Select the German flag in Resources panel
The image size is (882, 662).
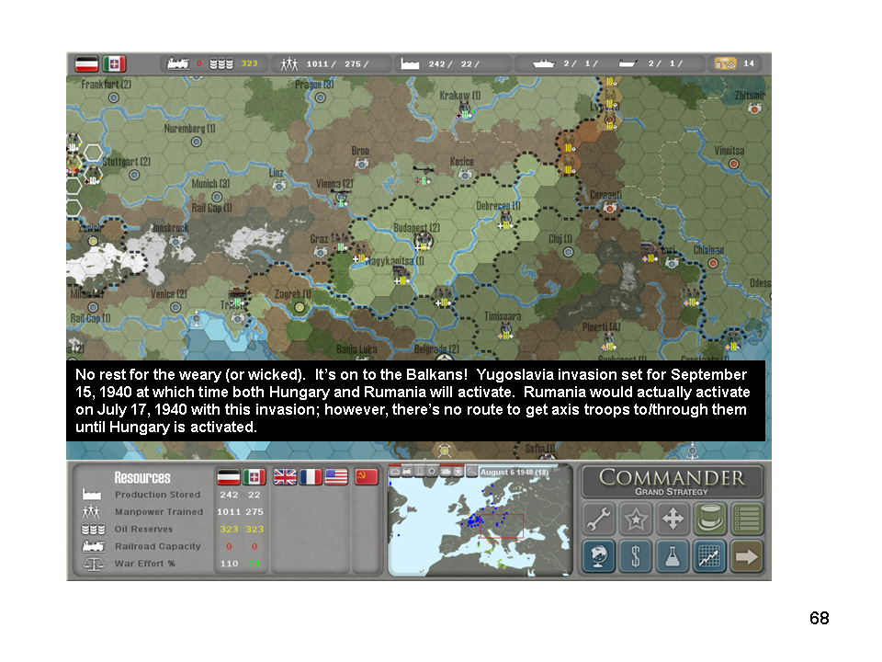click(228, 477)
